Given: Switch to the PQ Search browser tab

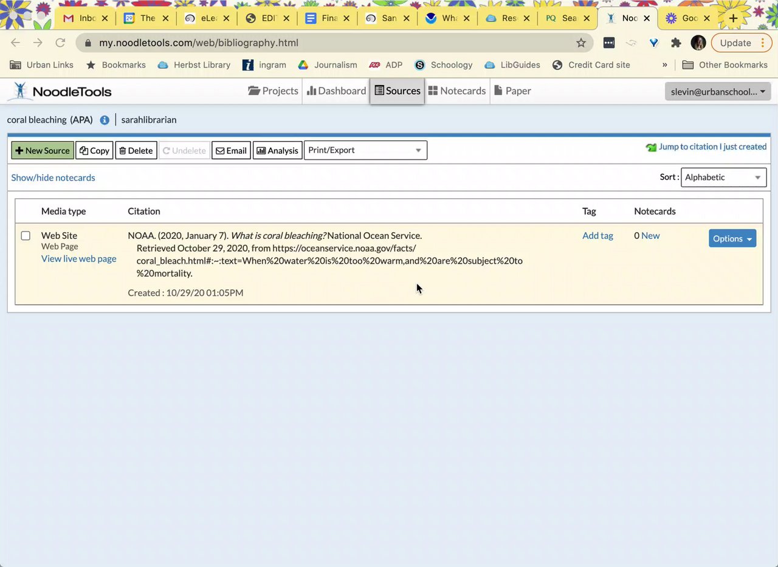Looking at the screenshot, I should tap(568, 18).
